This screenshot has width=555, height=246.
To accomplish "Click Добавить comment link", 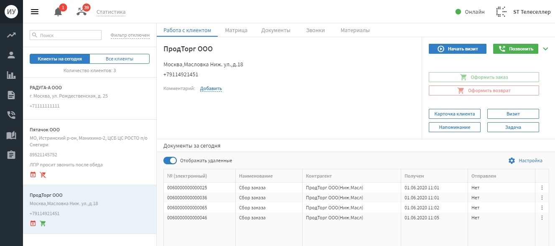I will (211, 88).
